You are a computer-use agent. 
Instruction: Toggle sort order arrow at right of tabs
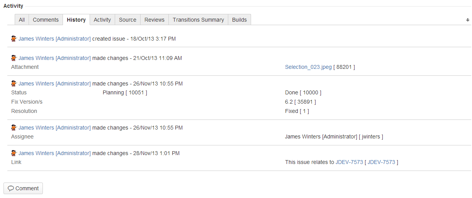(468, 20)
